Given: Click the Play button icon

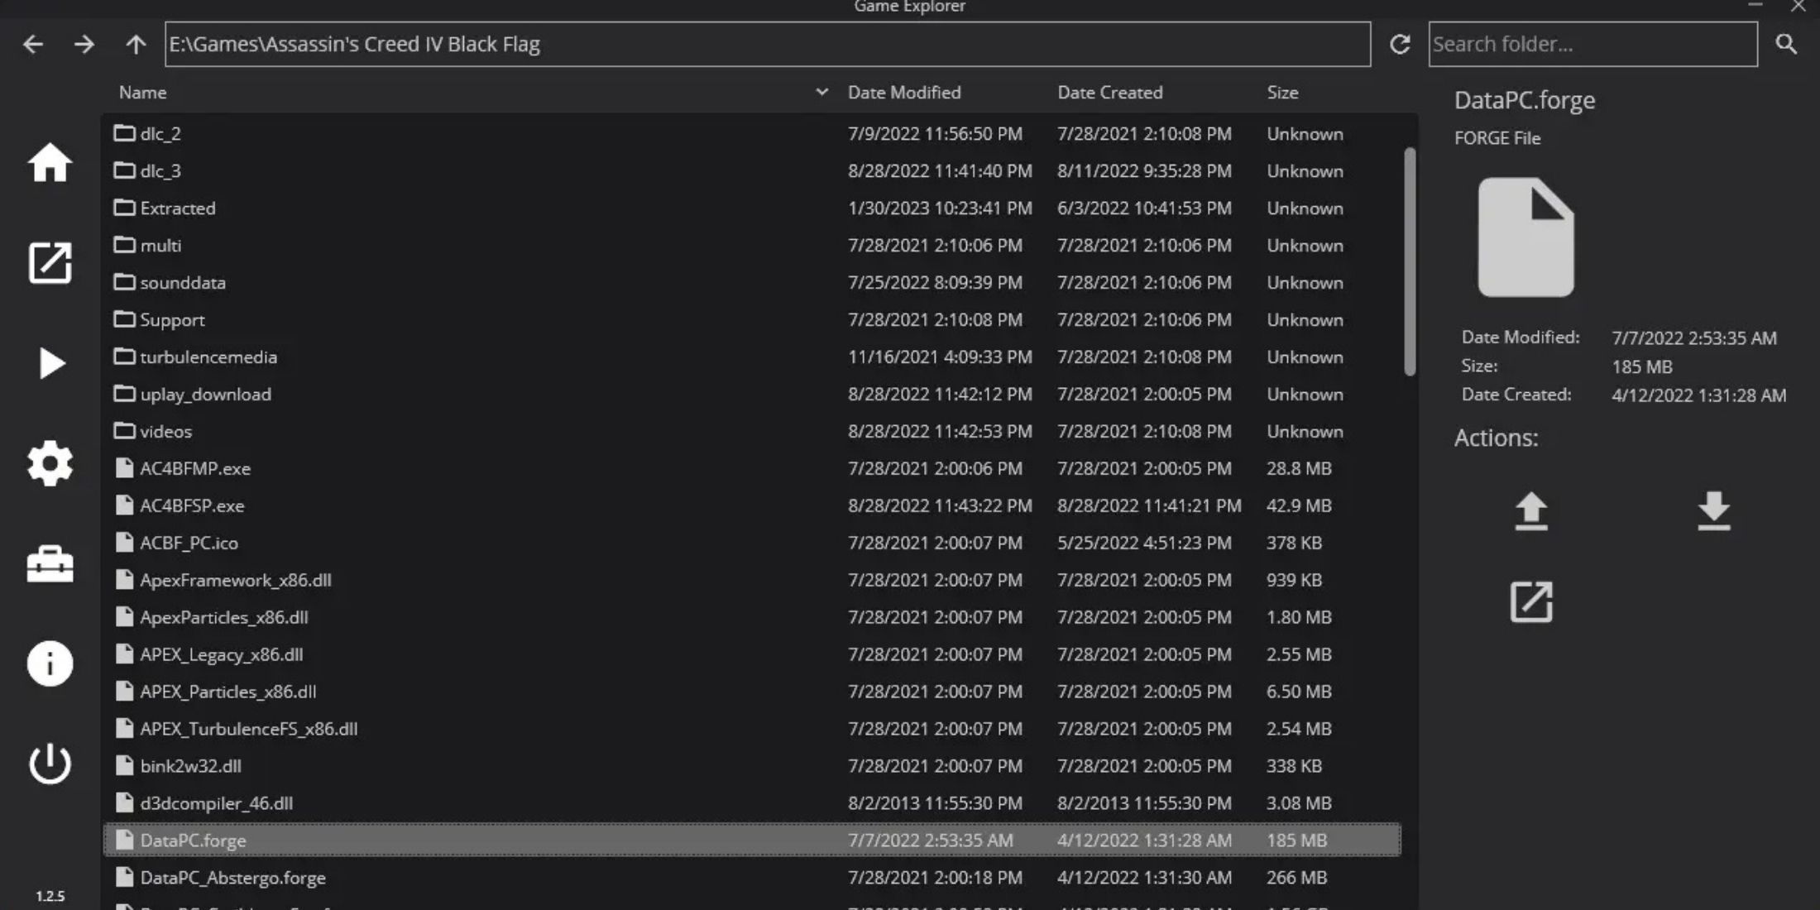Looking at the screenshot, I should pyautogui.click(x=50, y=363).
